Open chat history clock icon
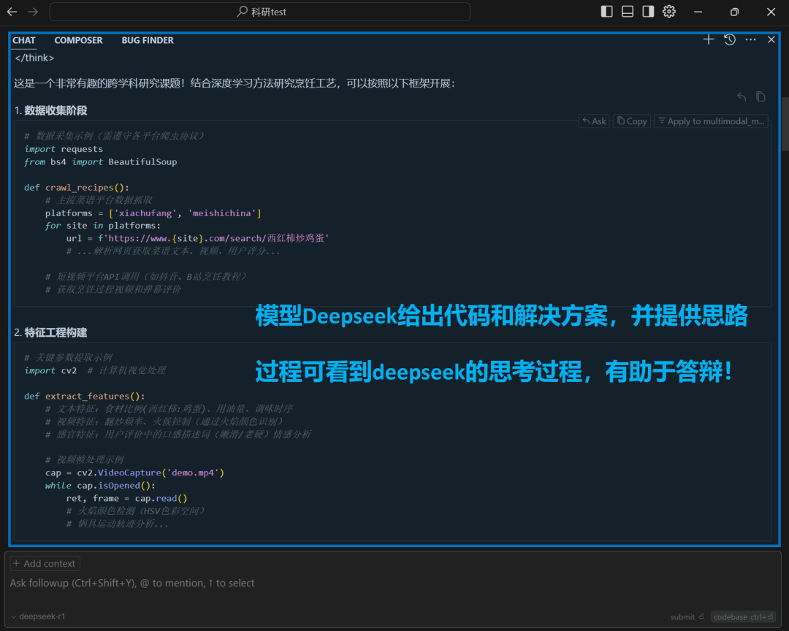The height and width of the screenshot is (631, 789). click(x=730, y=39)
